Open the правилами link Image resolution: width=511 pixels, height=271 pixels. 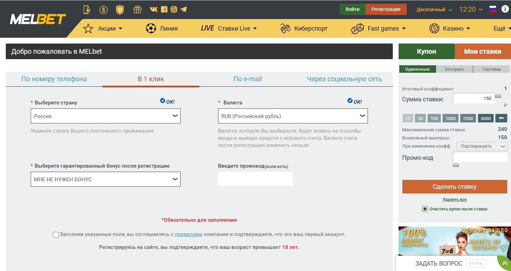[189, 234]
